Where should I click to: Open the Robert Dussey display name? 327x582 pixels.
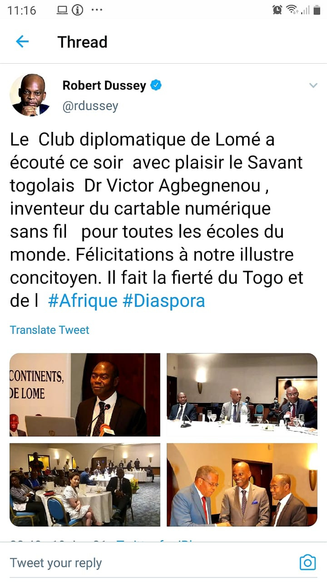click(104, 85)
